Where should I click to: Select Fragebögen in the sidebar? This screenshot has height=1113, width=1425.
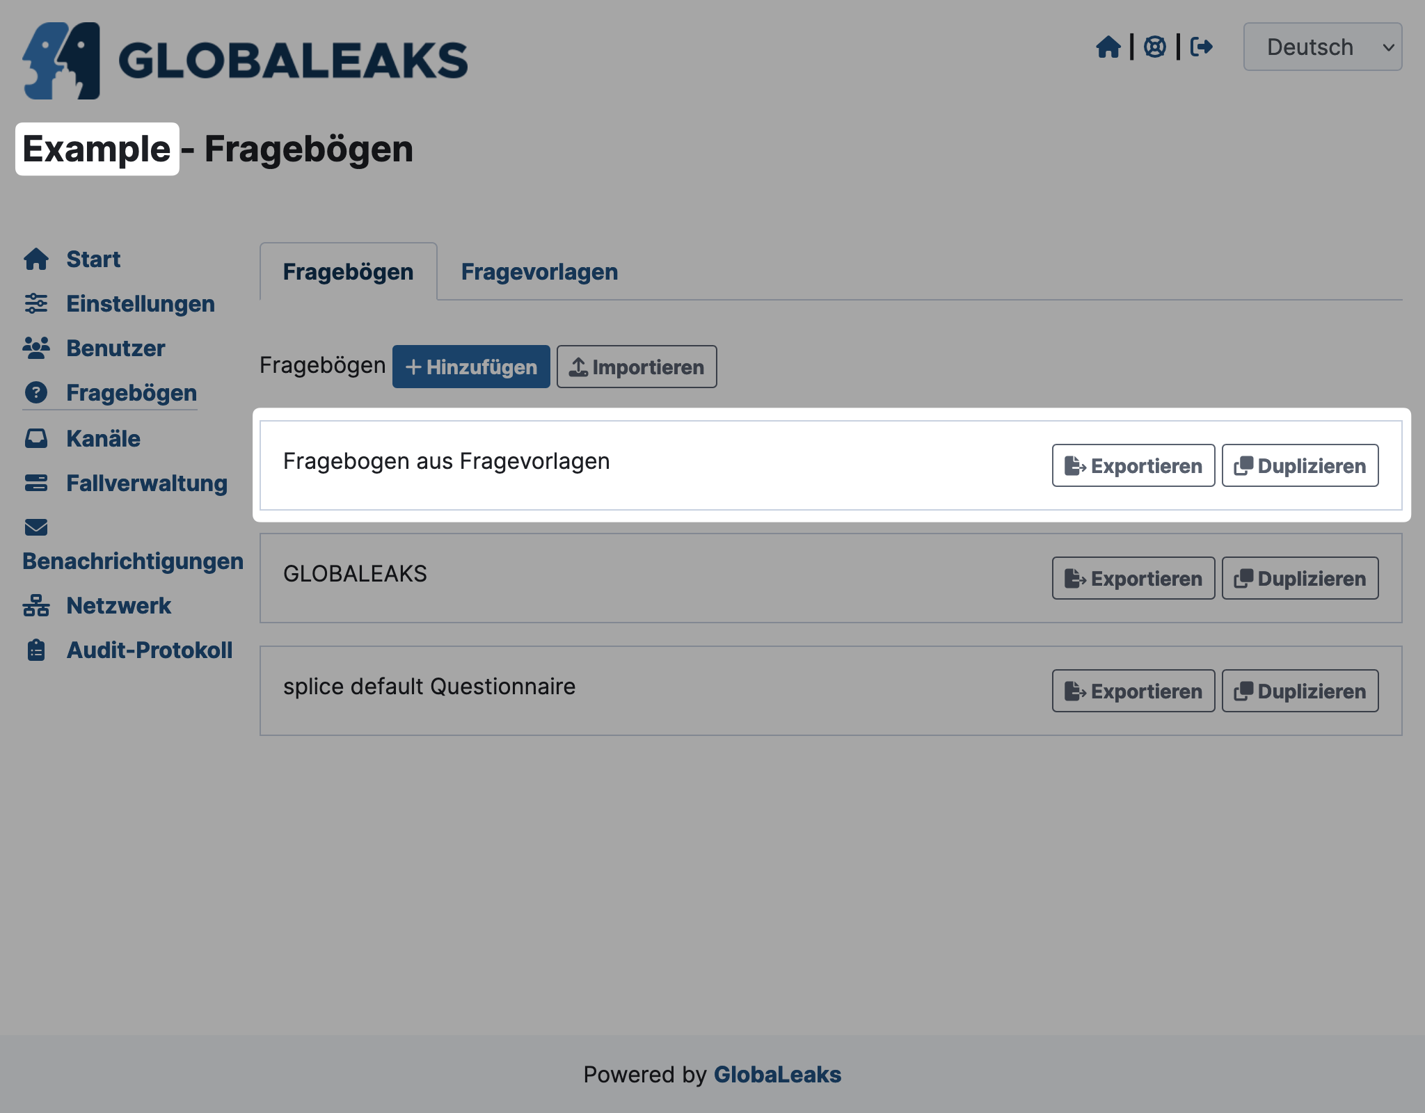(x=132, y=393)
